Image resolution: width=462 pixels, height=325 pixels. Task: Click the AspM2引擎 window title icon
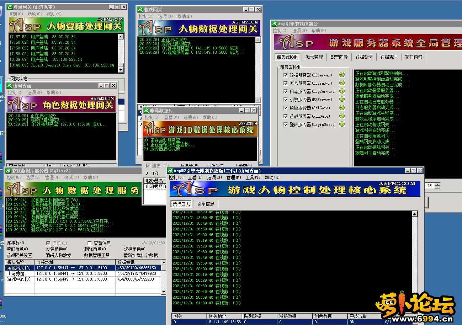171,171
